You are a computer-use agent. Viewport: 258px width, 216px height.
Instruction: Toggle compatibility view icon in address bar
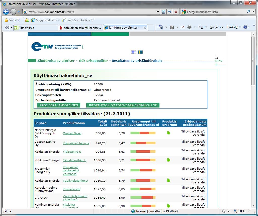[163, 12]
